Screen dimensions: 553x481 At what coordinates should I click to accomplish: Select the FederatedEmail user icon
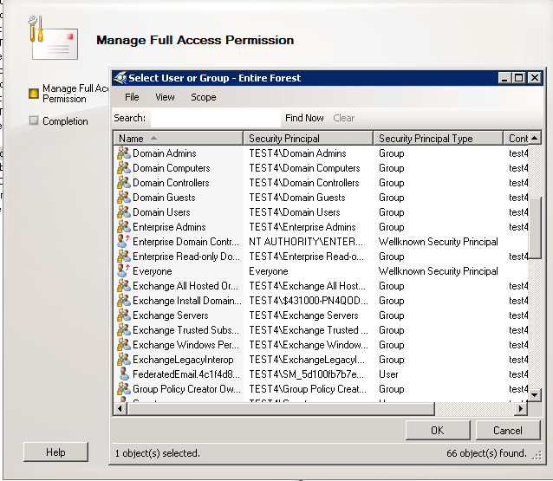click(124, 374)
